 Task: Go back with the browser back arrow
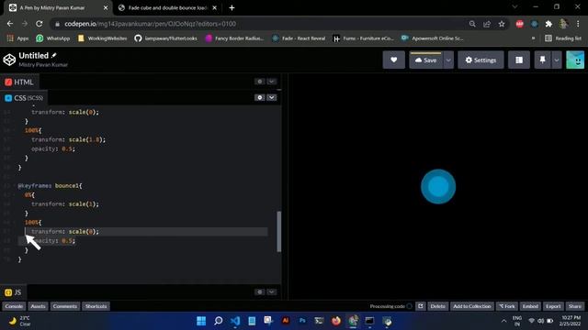click(x=10, y=24)
